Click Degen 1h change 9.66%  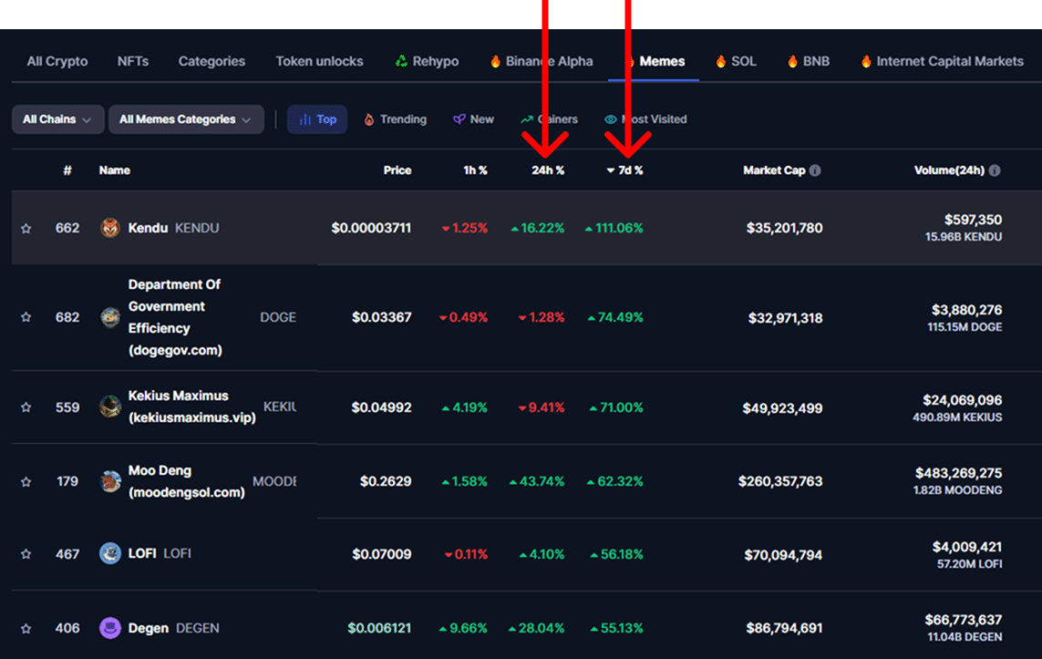coord(463,628)
